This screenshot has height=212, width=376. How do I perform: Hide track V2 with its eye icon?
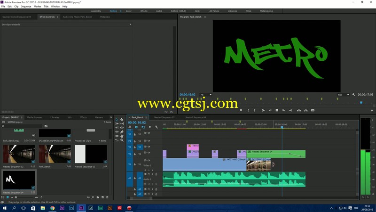149,152
